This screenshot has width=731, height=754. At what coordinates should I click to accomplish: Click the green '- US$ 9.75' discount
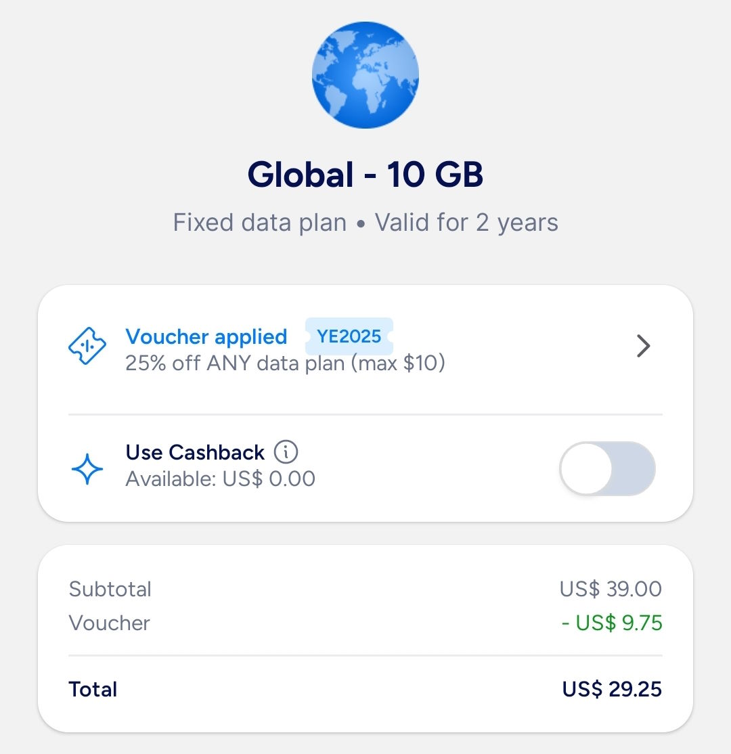[x=612, y=623]
